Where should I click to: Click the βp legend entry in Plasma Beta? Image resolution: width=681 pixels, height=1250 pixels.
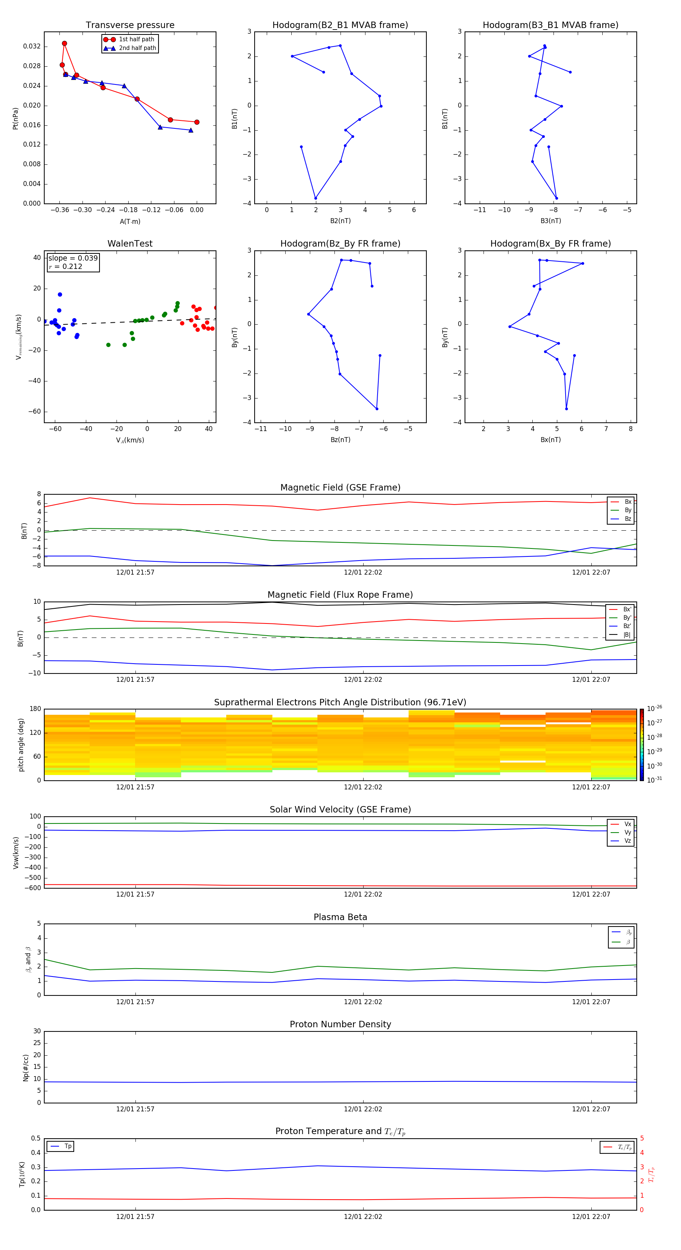point(621,932)
